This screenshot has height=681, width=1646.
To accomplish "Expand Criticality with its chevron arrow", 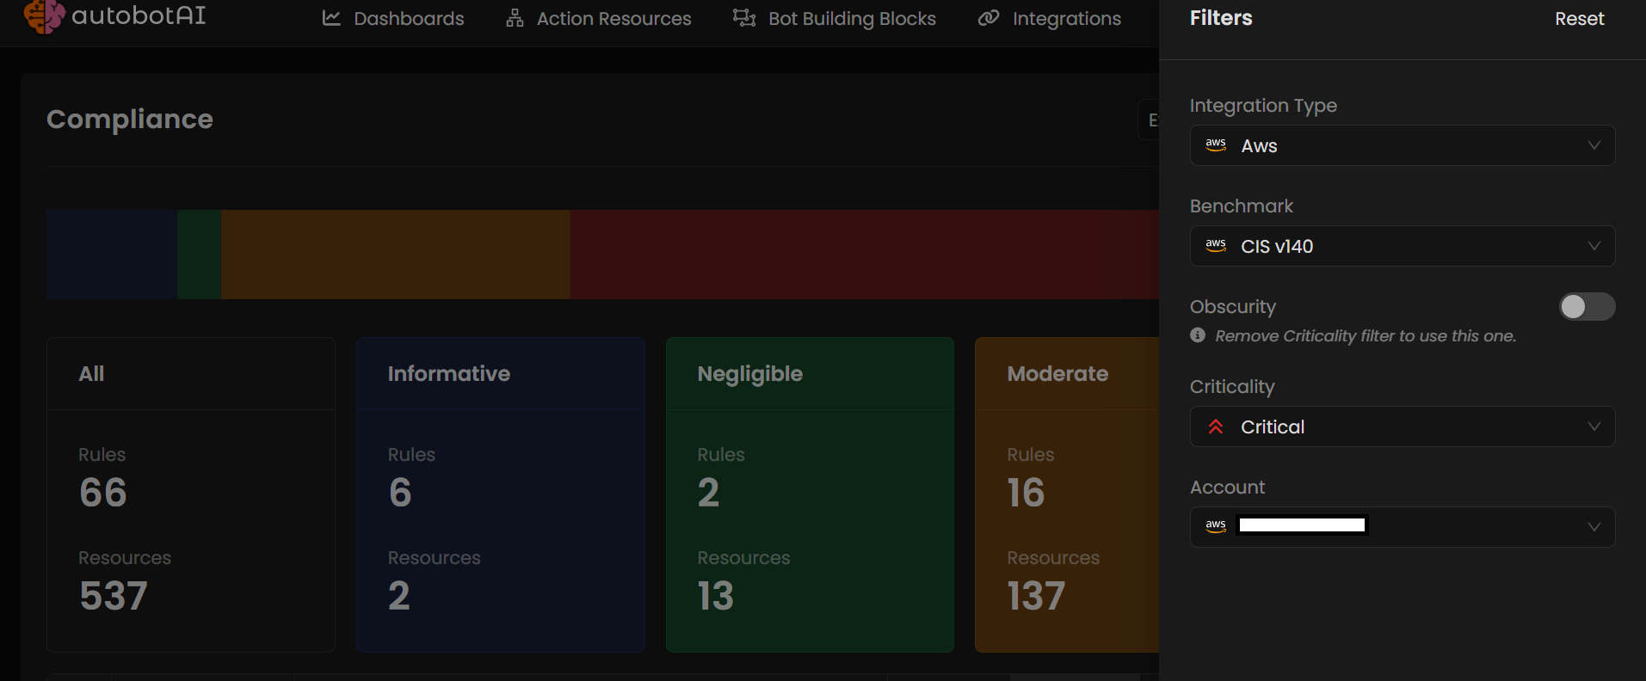I will (x=1594, y=426).
